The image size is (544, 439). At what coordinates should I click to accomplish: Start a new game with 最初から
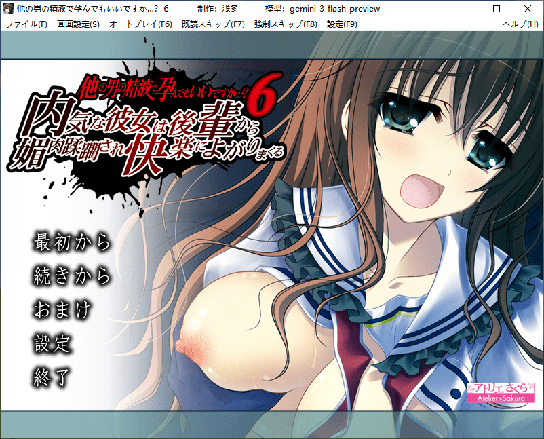(x=71, y=241)
